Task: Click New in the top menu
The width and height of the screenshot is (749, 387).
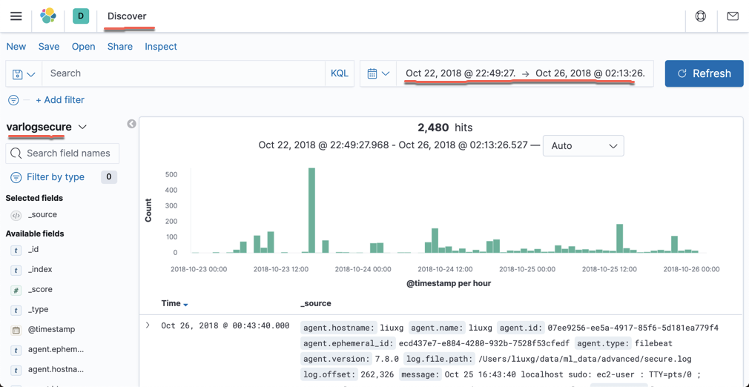Action: point(16,47)
